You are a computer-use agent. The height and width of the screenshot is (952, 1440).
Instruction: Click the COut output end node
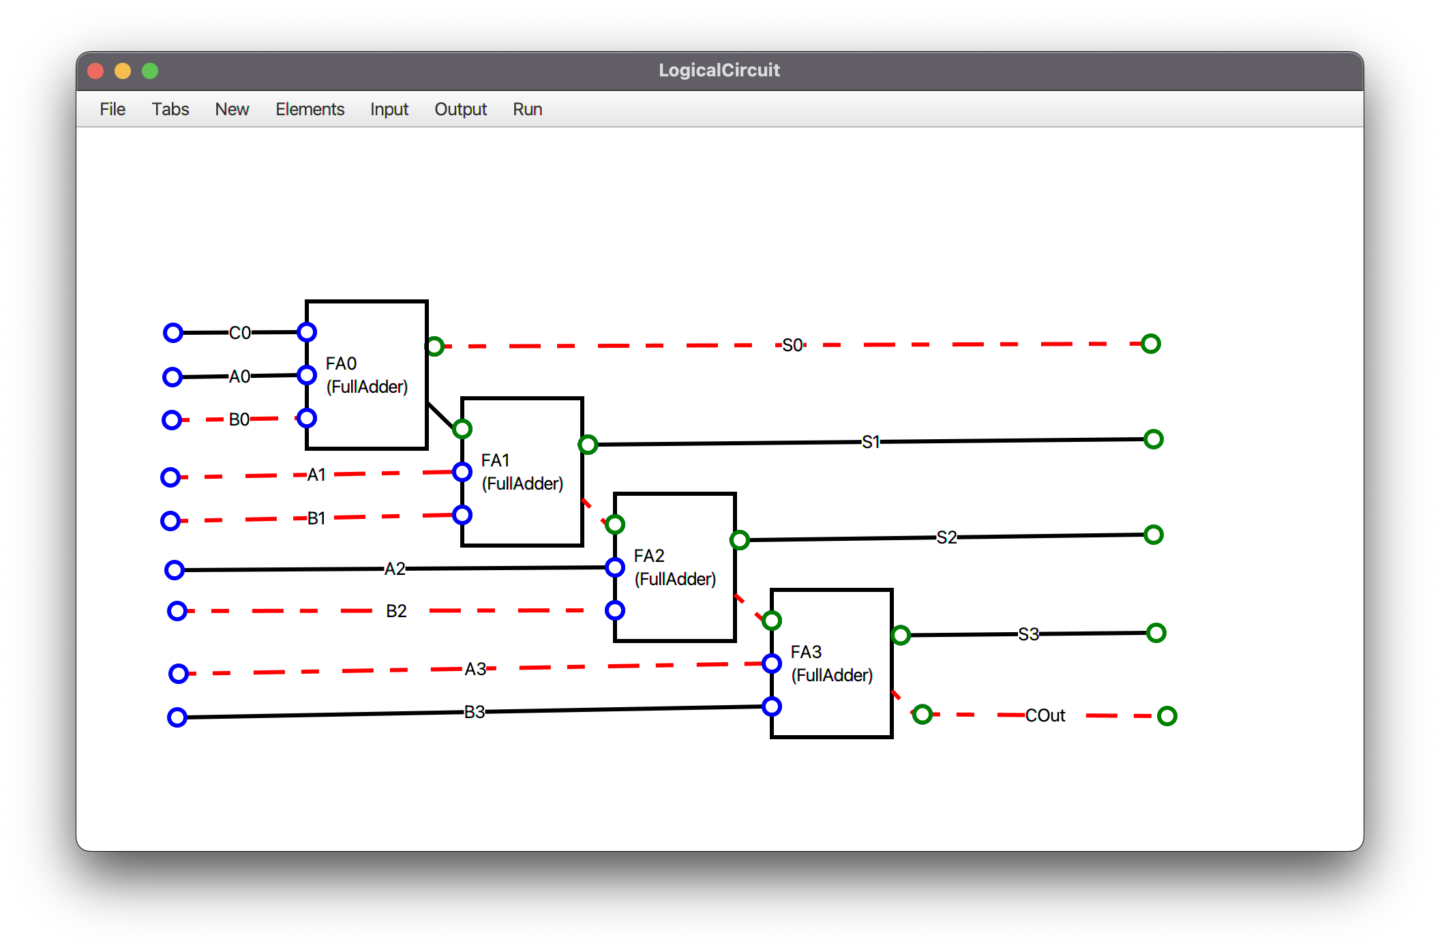[x=1167, y=716]
